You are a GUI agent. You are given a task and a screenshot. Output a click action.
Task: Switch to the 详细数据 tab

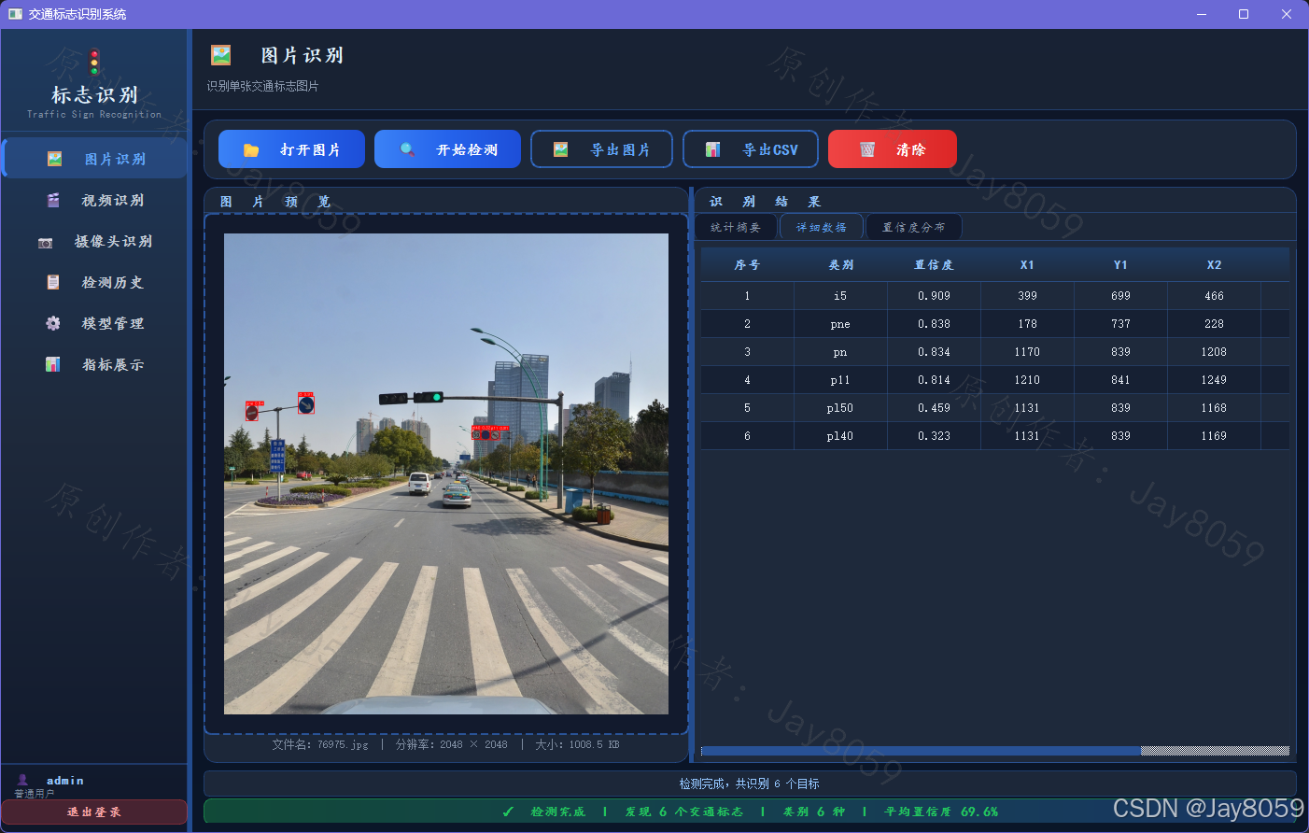822,227
